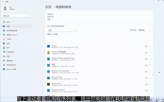Click the 睡眠 legend label
Image resolution: width=164 pixels, height=102 pixels.
click(49, 20)
